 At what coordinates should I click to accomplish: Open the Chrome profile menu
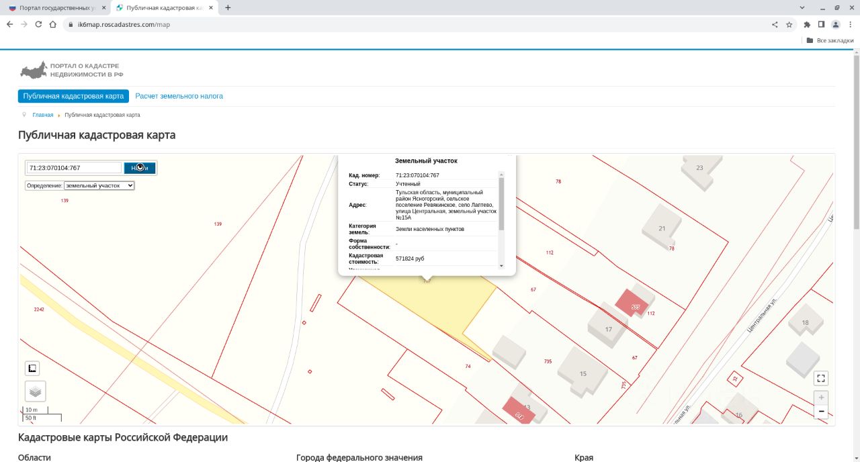[836, 24]
